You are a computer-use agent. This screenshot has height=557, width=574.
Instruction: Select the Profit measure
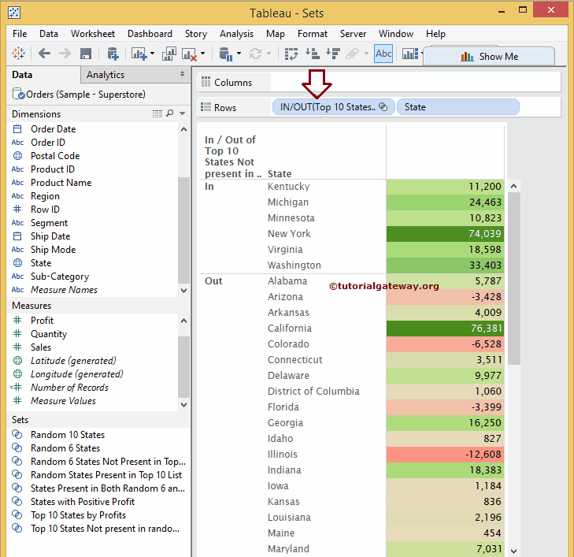point(42,321)
